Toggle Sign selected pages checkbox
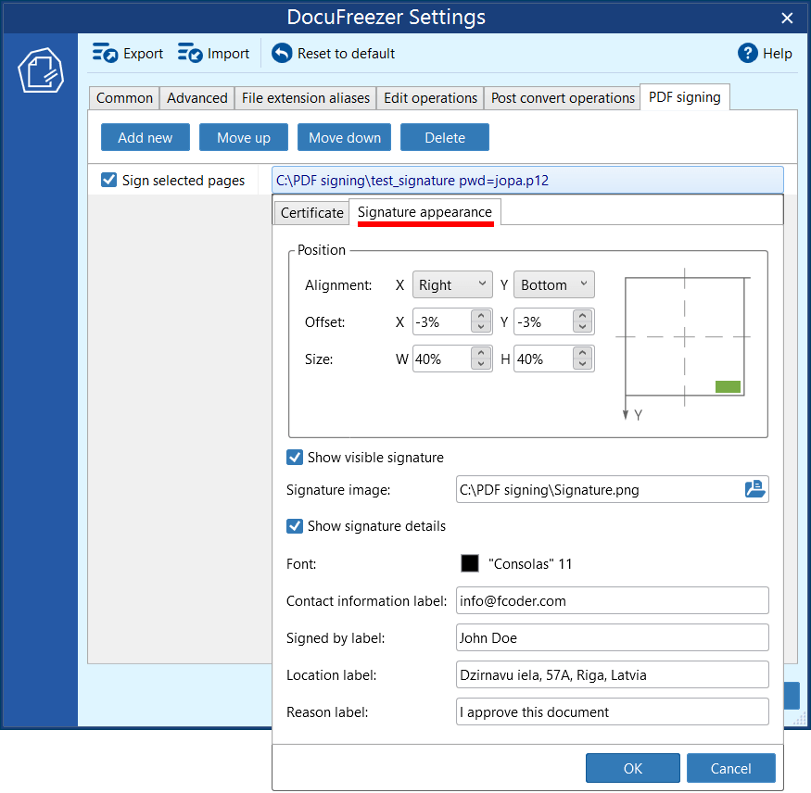The width and height of the screenshot is (811, 793). [x=108, y=180]
